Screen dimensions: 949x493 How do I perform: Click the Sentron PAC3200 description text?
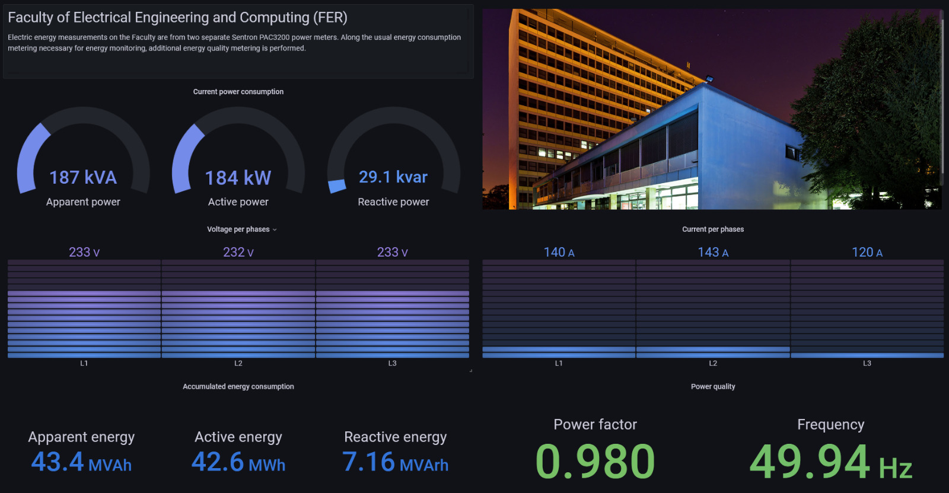click(234, 43)
